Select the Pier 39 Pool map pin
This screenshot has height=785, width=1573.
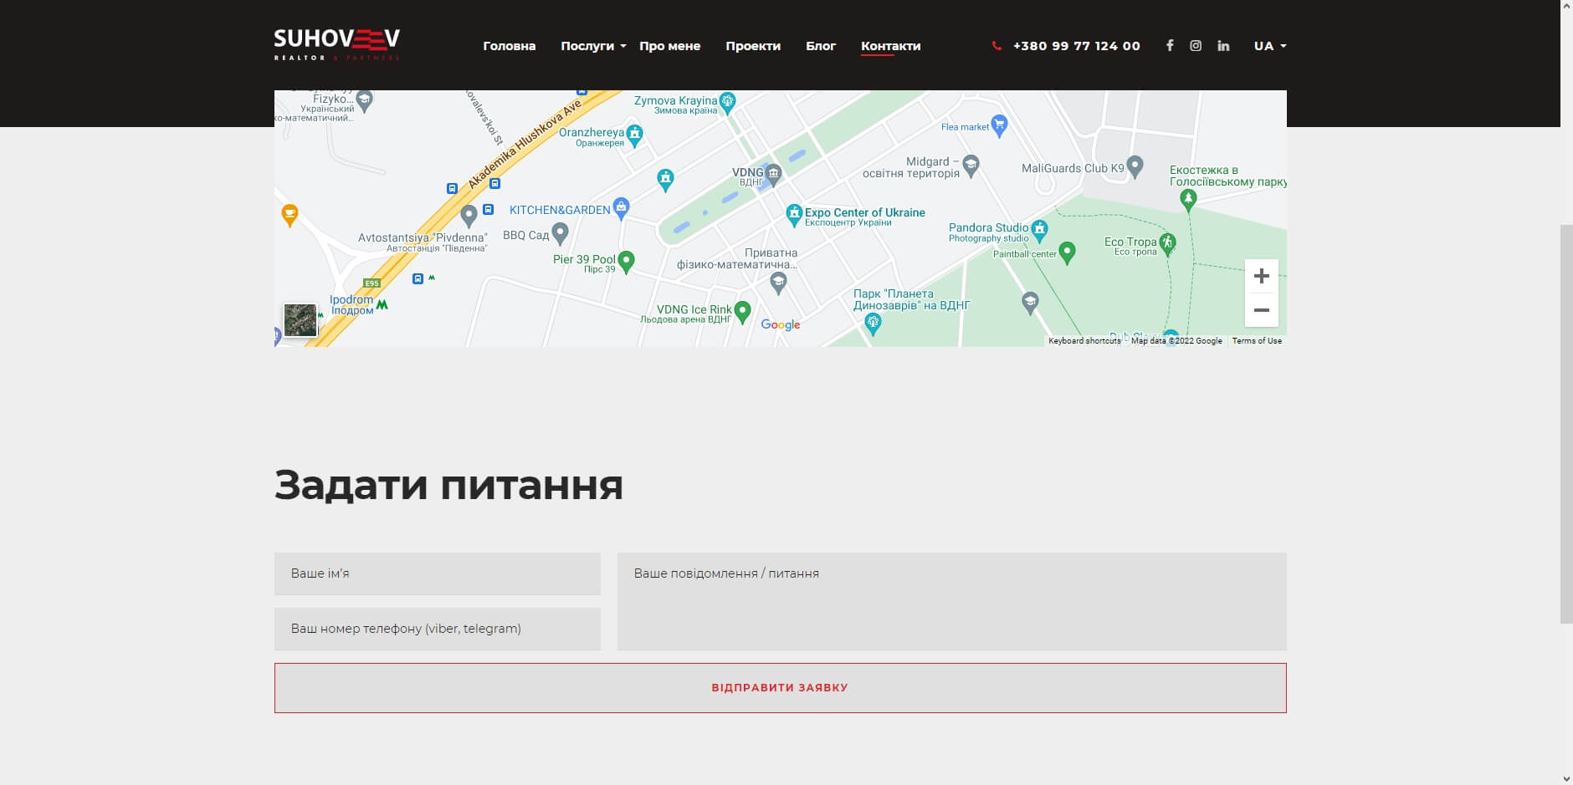coord(626,261)
